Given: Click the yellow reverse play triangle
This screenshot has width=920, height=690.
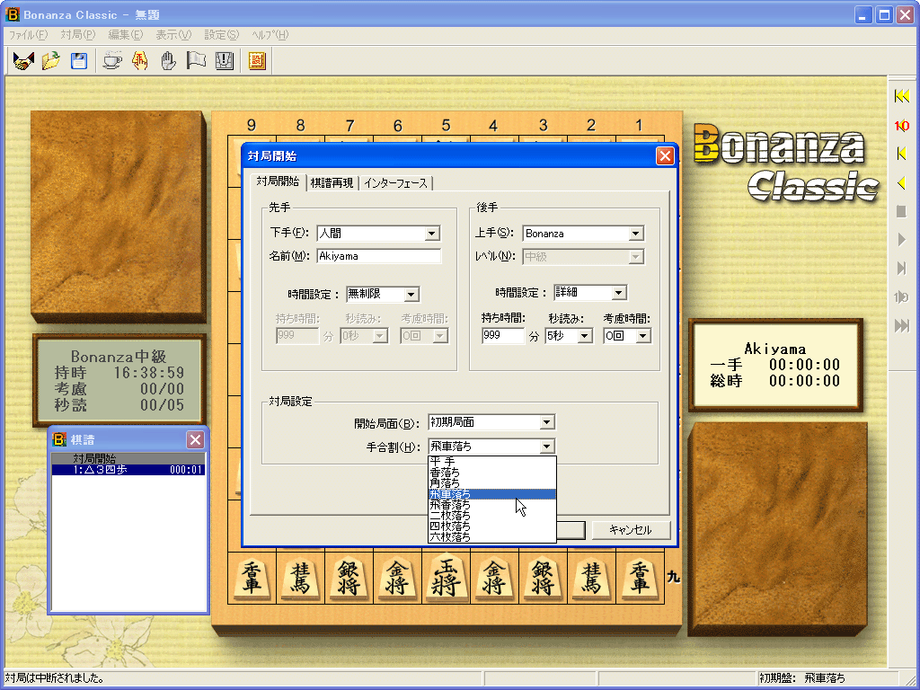Looking at the screenshot, I should [902, 183].
